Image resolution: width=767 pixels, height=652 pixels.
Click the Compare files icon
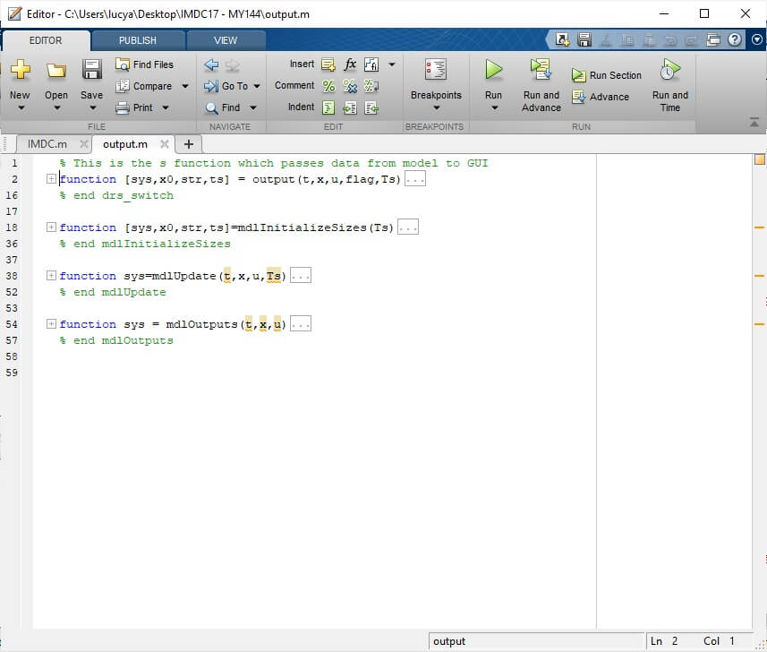(122, 86)
